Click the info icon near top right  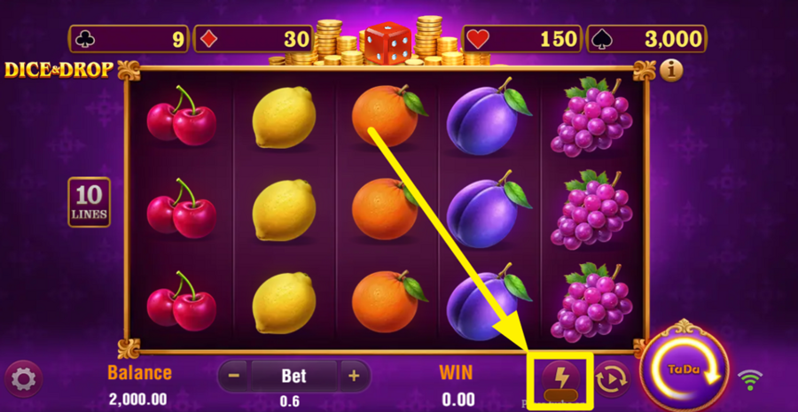coord(671,71)
